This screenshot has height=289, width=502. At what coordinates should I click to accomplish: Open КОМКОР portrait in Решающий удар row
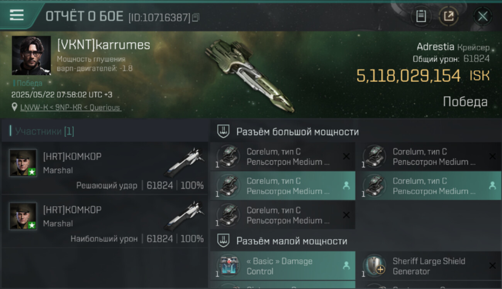(x=23, y=163)
